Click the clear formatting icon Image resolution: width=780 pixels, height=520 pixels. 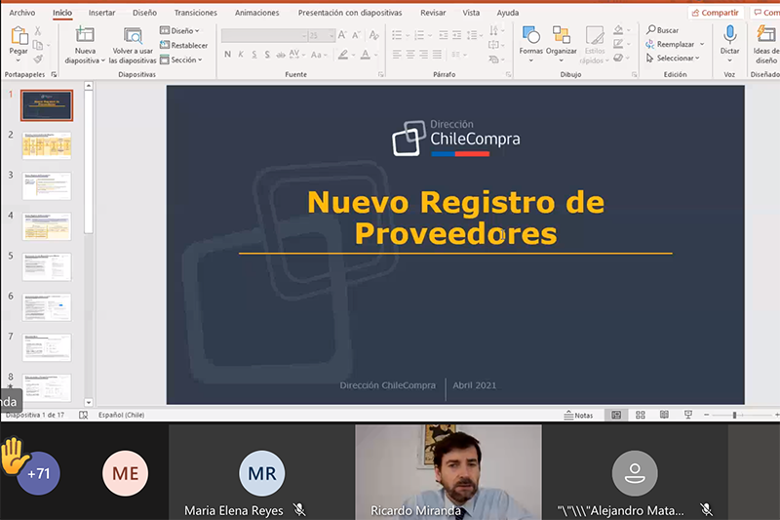374,35
